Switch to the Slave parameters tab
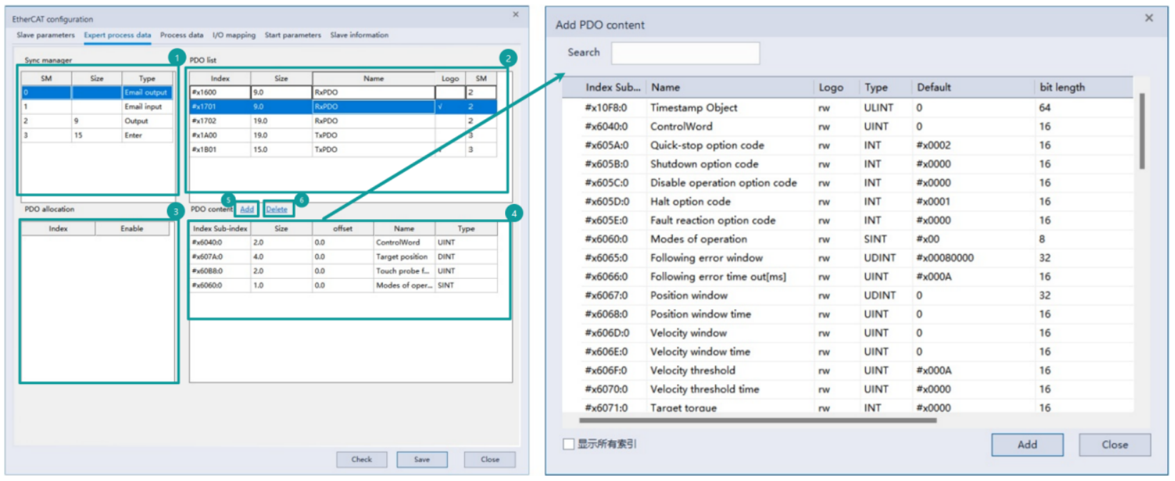Image resolution: width=1175 pixels, height=481 pixels. click(46, 35)
